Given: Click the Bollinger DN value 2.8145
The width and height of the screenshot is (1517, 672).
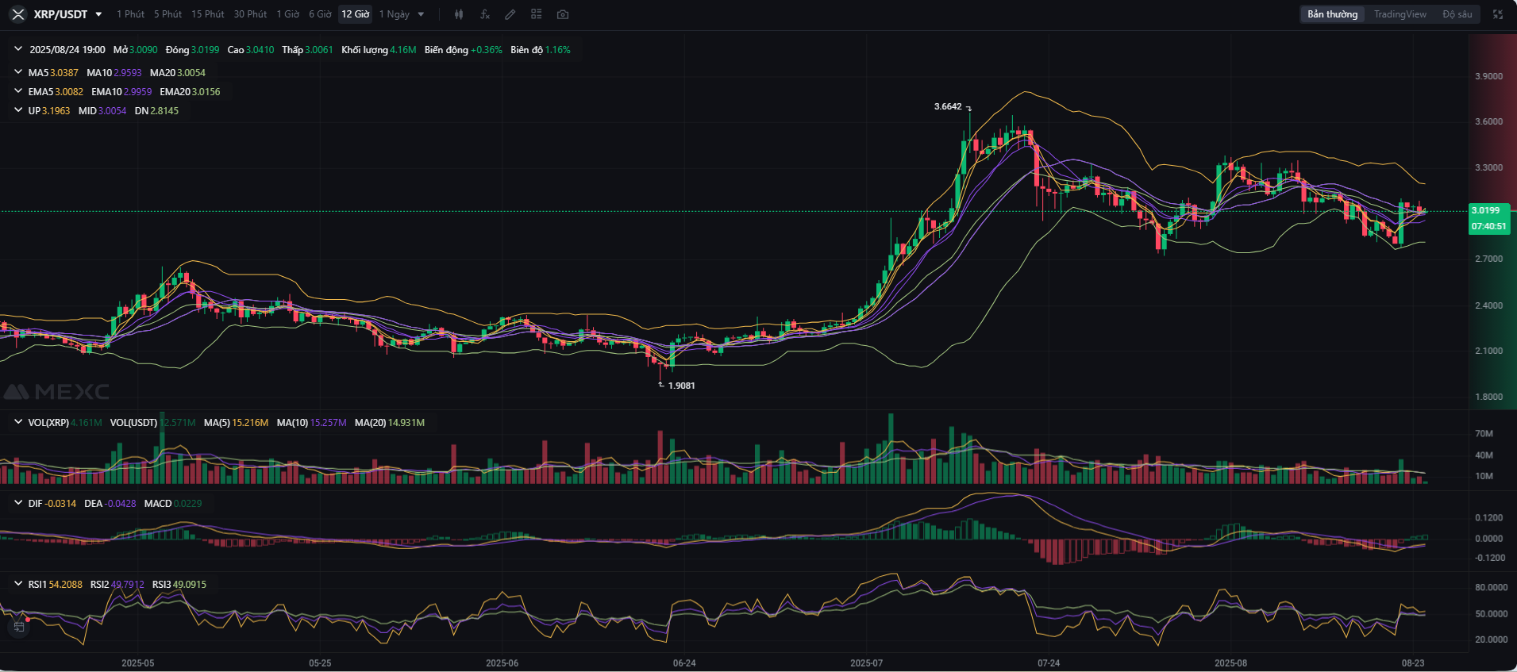Looking at the screenshot, I should pyautogui.click(x=164, y=110).
